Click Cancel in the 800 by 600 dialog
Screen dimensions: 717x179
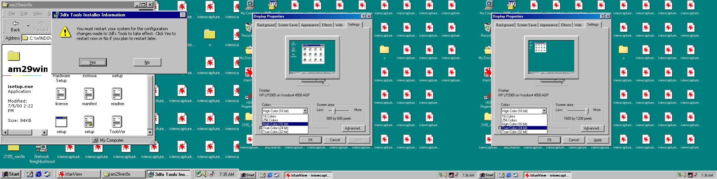(335, 140)
